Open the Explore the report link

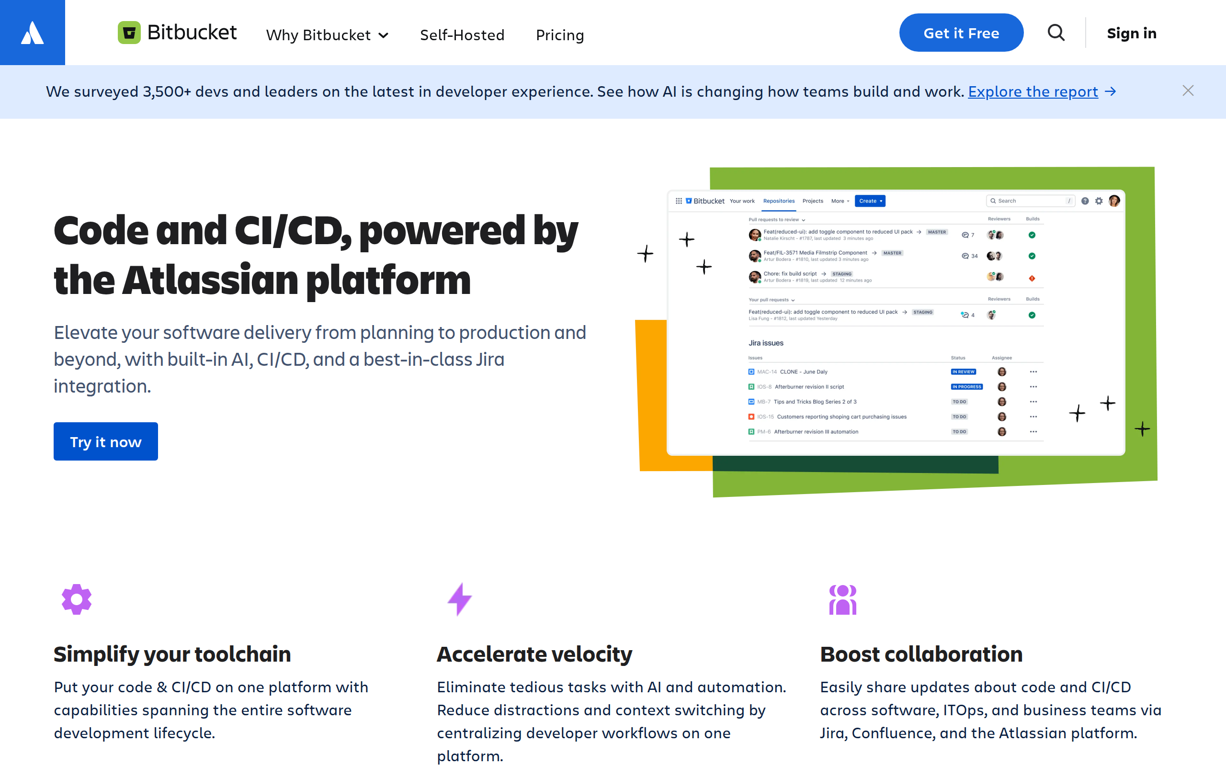[x=1033, y=91]
